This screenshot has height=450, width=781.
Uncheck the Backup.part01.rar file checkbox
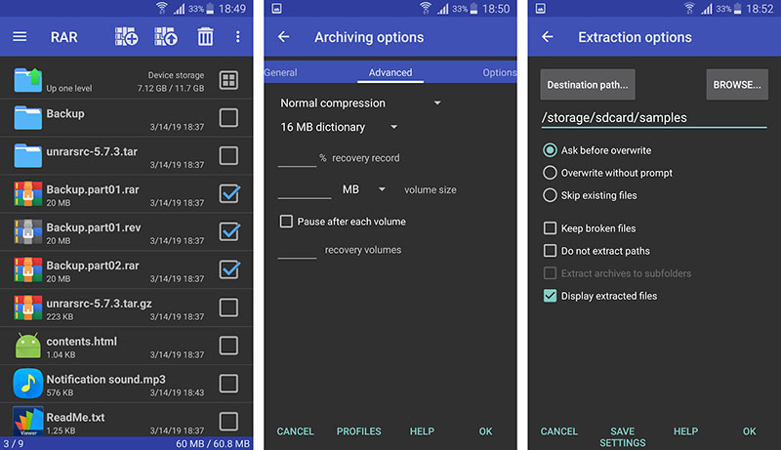228,193
